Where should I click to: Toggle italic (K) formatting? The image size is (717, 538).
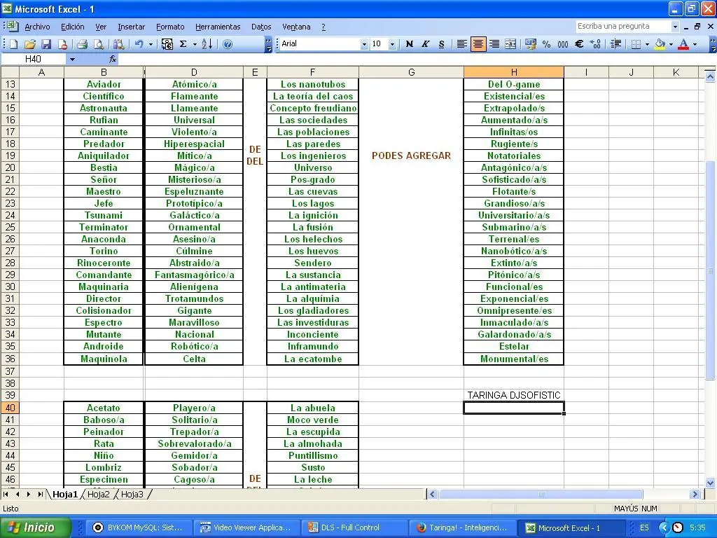425,44
